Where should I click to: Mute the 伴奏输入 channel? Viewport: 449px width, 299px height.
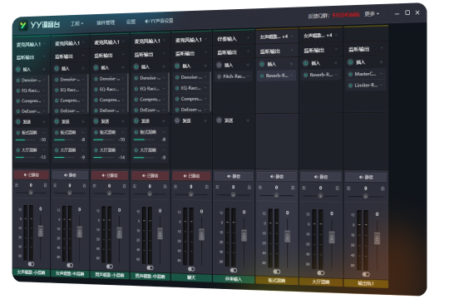pyautogui.click(x=234, y=176)
